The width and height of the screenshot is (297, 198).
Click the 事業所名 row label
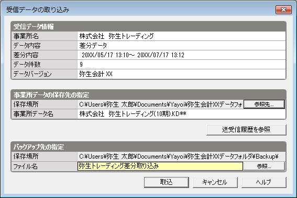[26, 36]
